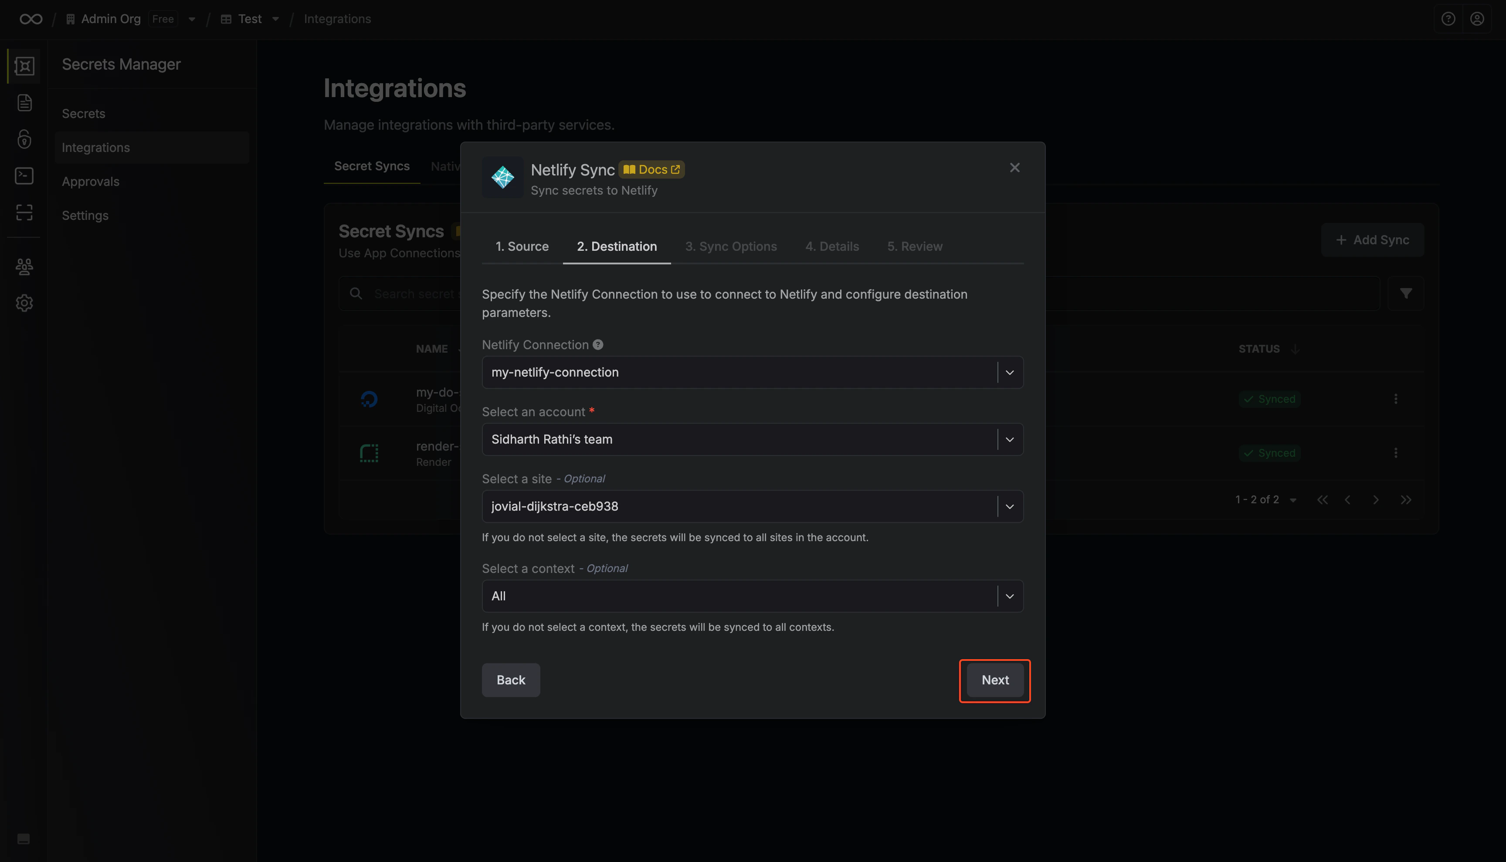Click the Integrations breadcrumb

pyautogui.click(x=337, y=19)
